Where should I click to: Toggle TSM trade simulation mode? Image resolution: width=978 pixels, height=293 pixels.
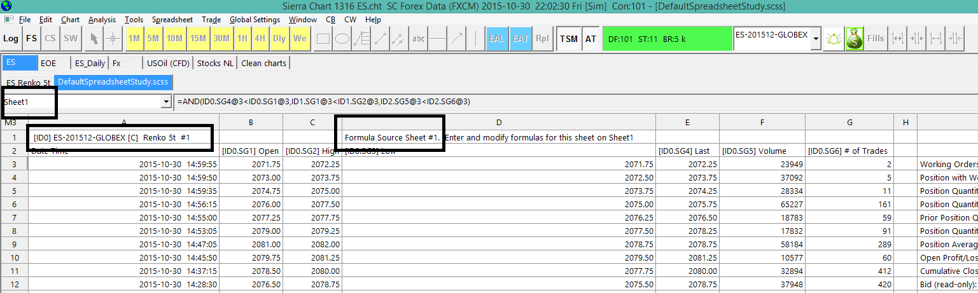coord(569,39)
